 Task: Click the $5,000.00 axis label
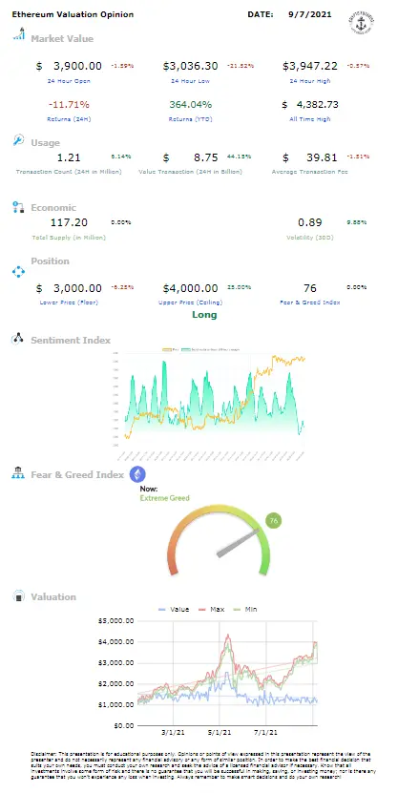[x=115, y=620]
